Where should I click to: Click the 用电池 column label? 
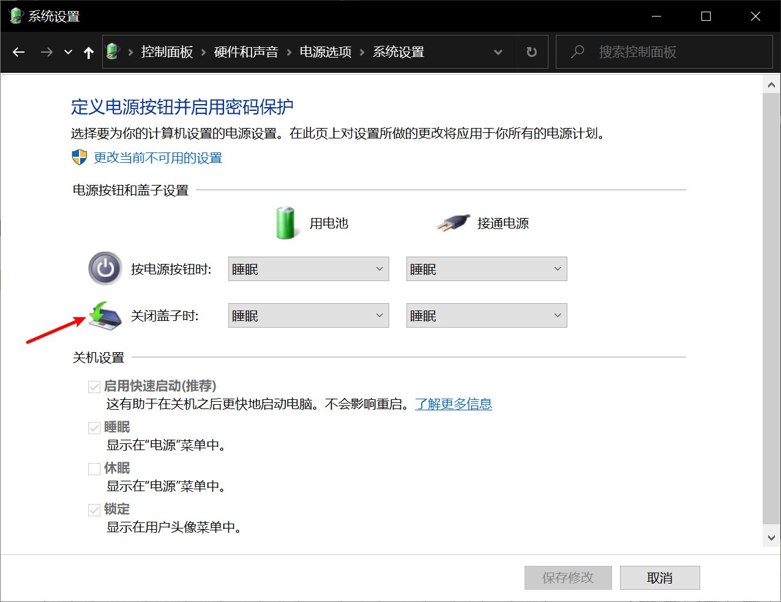329,224
